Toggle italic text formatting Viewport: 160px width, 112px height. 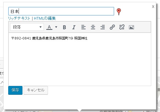point(74,27)
